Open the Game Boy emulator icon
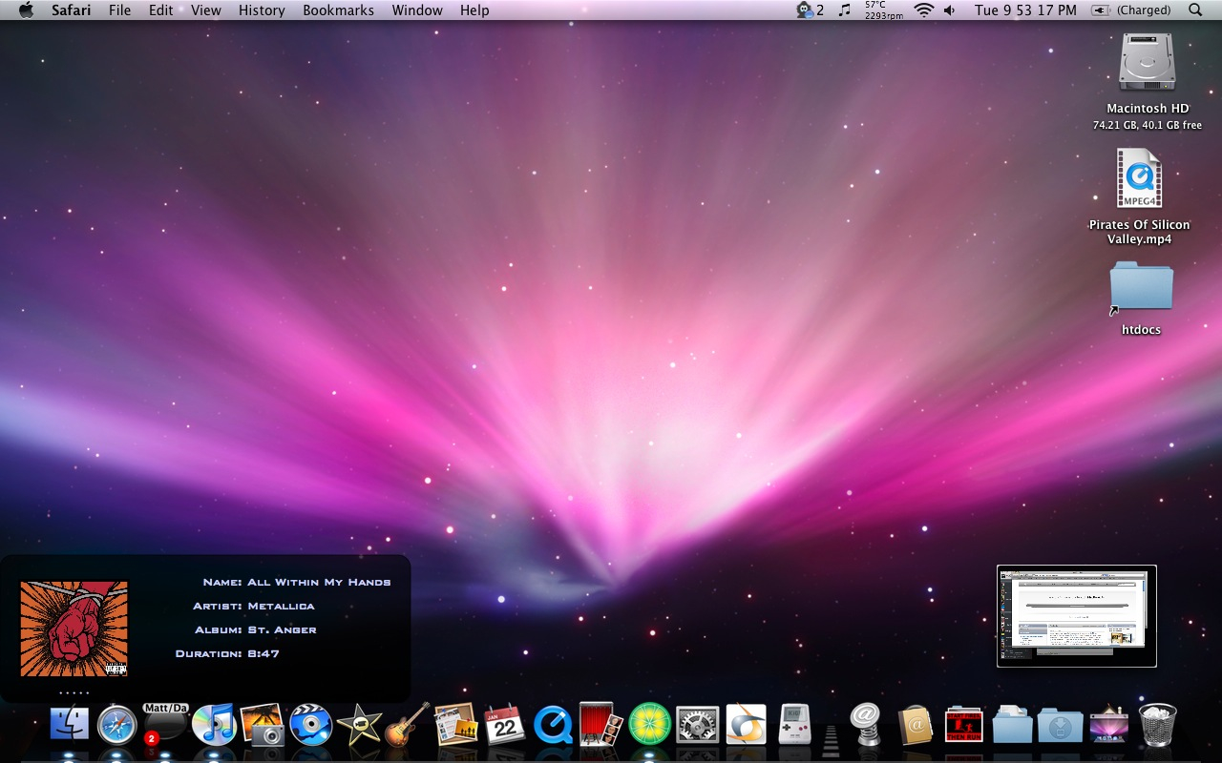Screen dimensions: 1222x763 pyautogui.click(x=794, y=725)
